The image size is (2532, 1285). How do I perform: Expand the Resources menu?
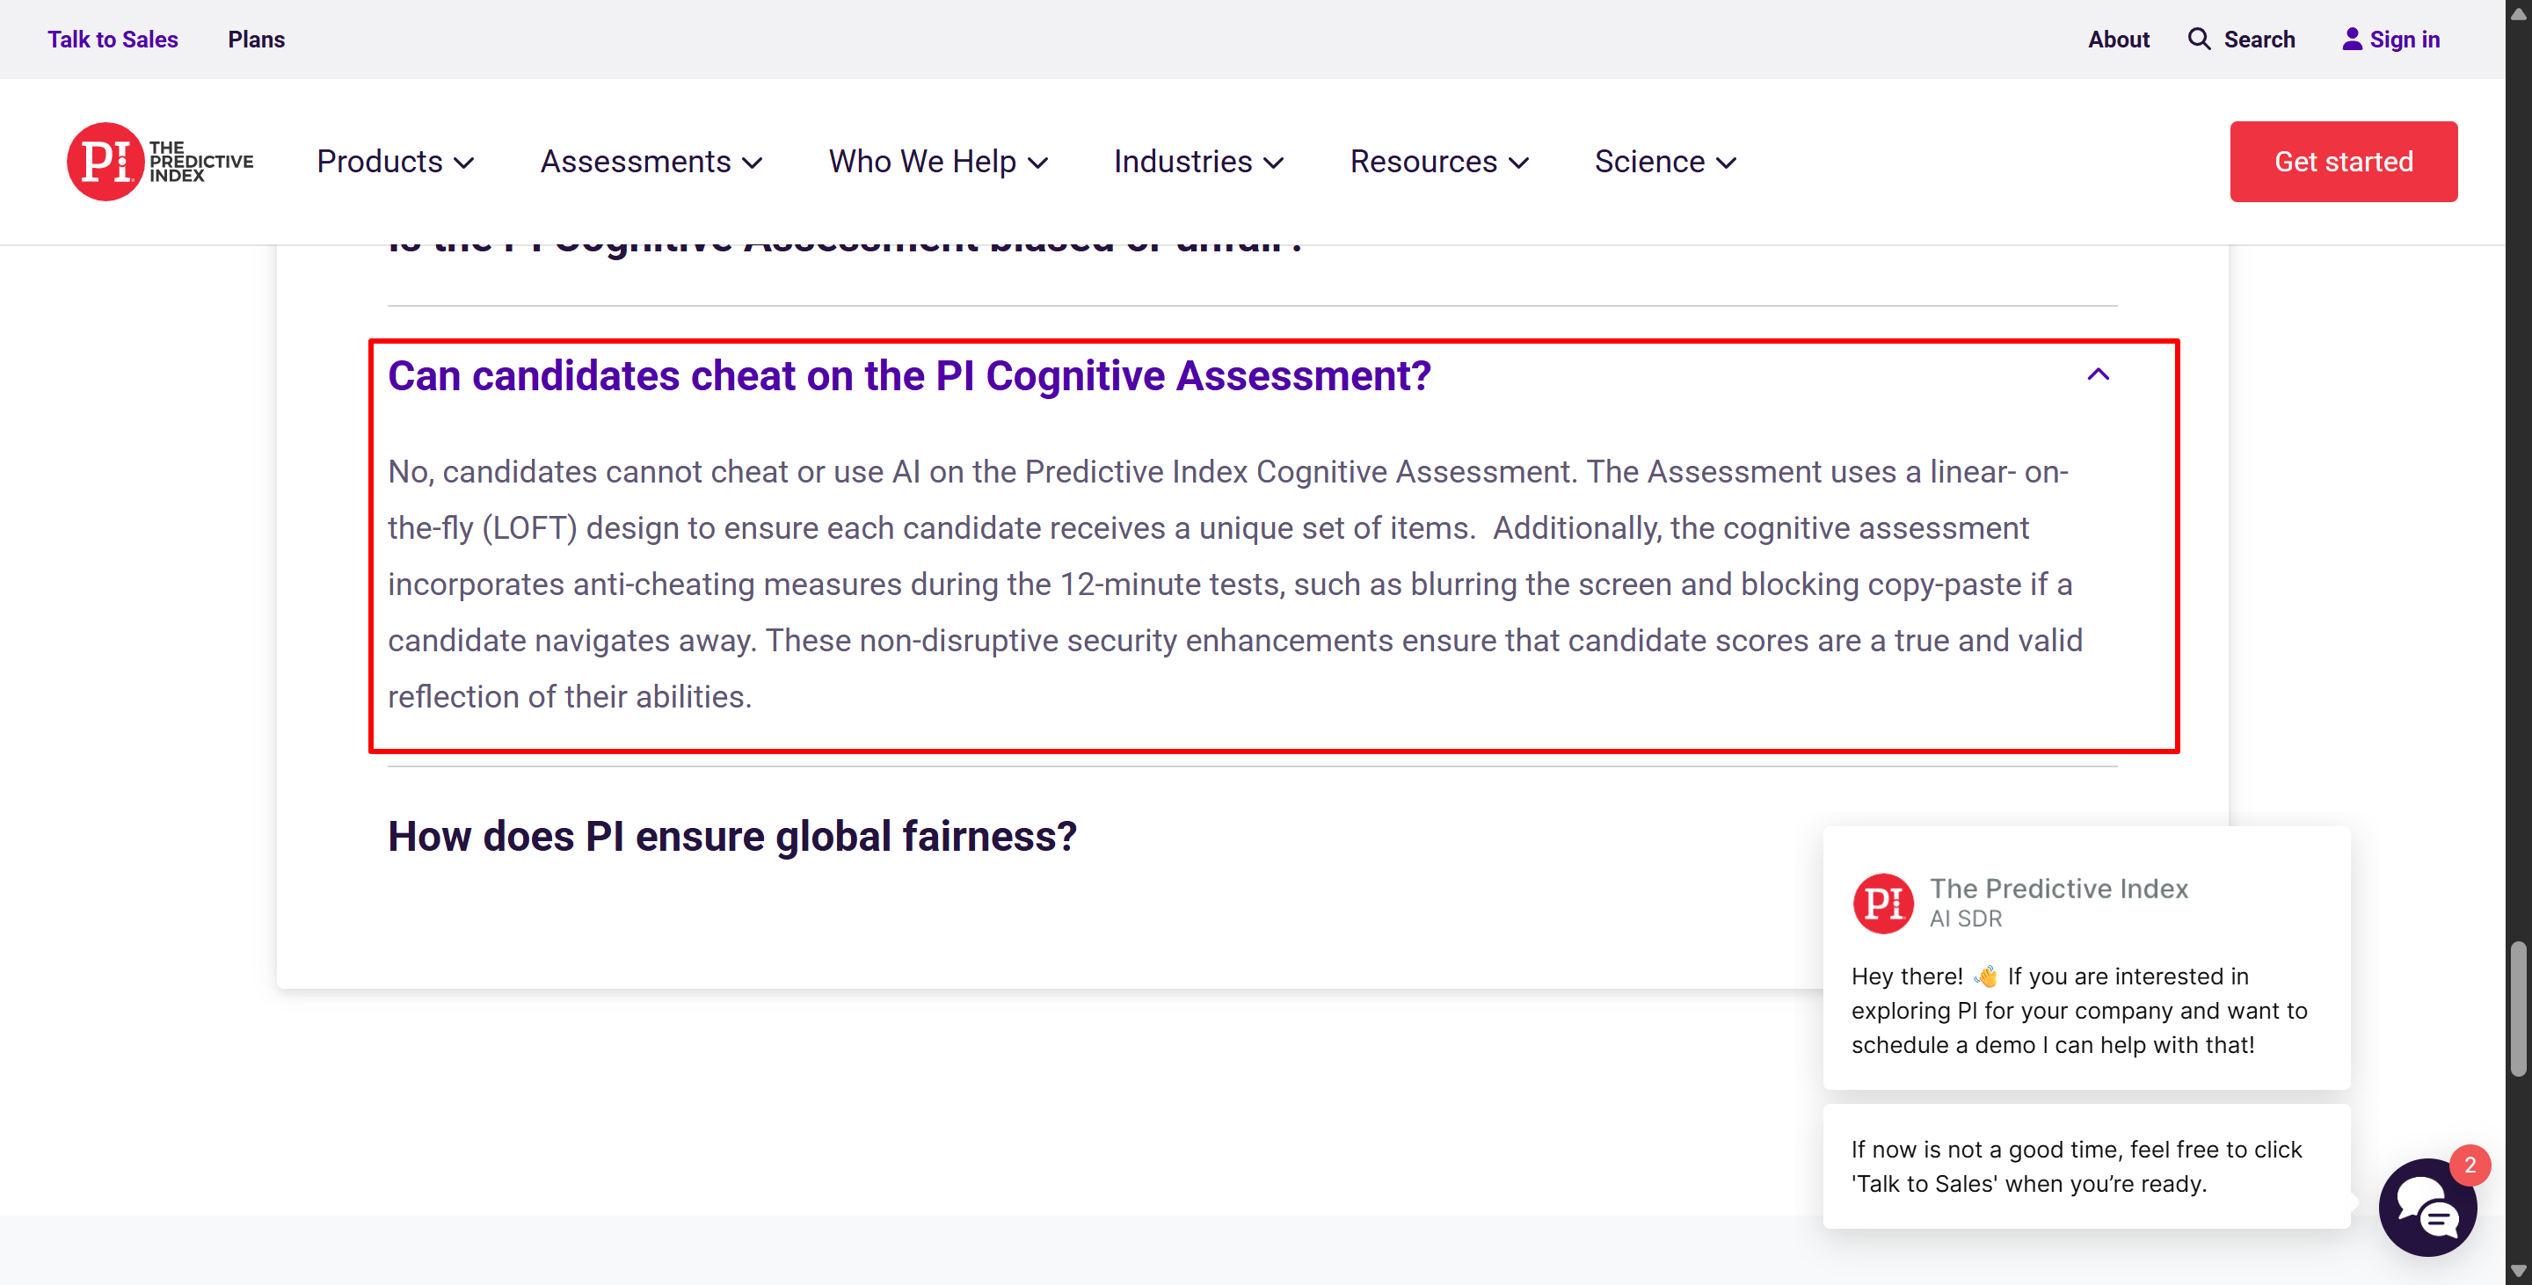pyautogui.click(x=1439, y=161)
